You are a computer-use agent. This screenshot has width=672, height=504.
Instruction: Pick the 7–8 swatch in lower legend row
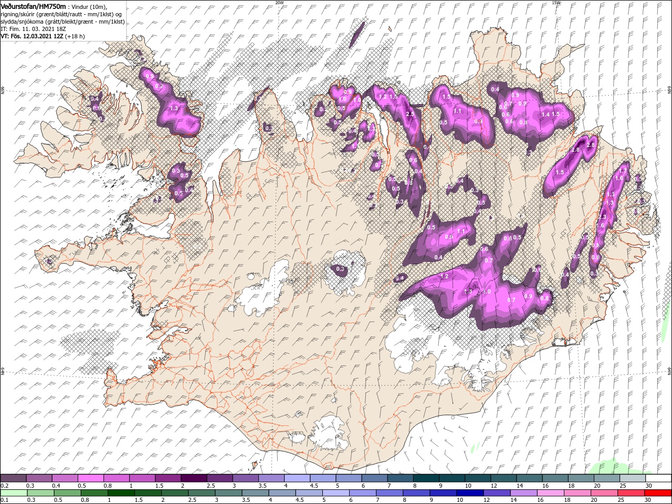[x=390, y=493]
